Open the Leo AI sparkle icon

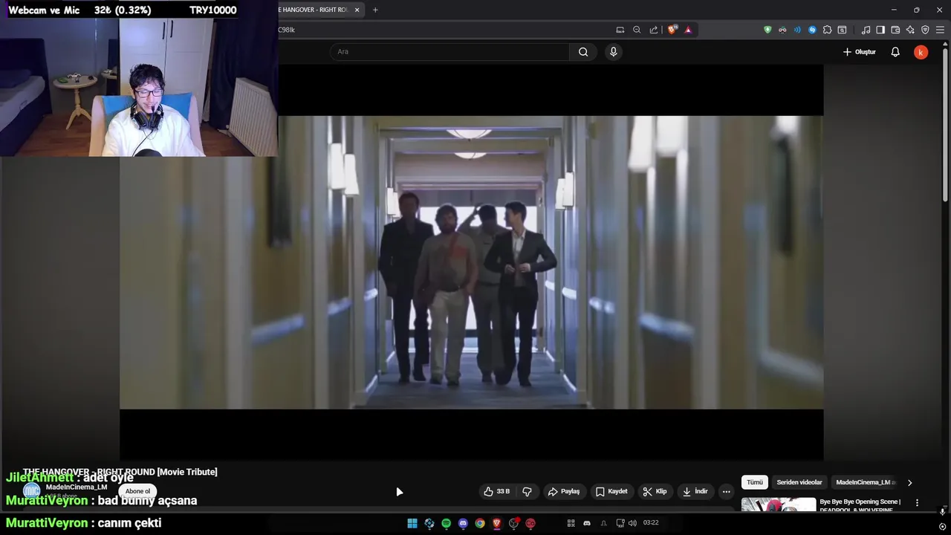click(910, 30)
